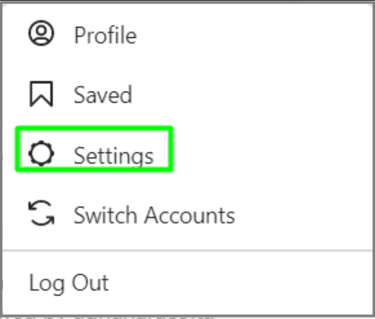This screenshot has height=319, width=375.
Task: Choose the Switch Accounts option
Action: pos(187,214)
